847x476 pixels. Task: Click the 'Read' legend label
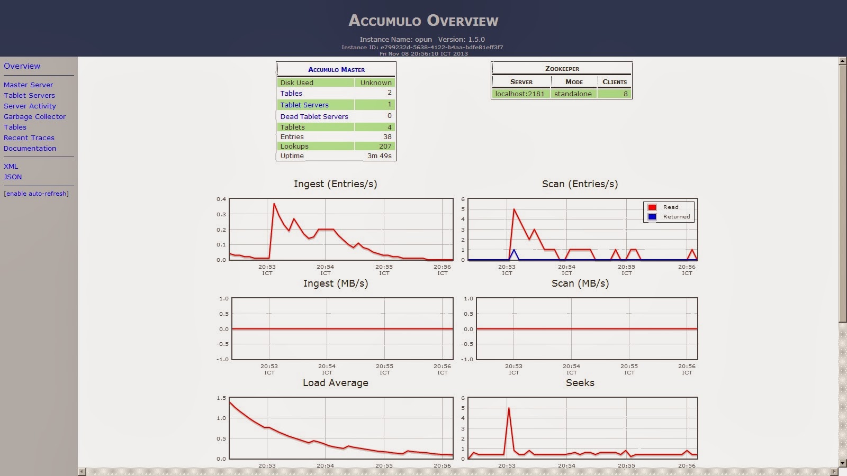click(x=671, y=207)
